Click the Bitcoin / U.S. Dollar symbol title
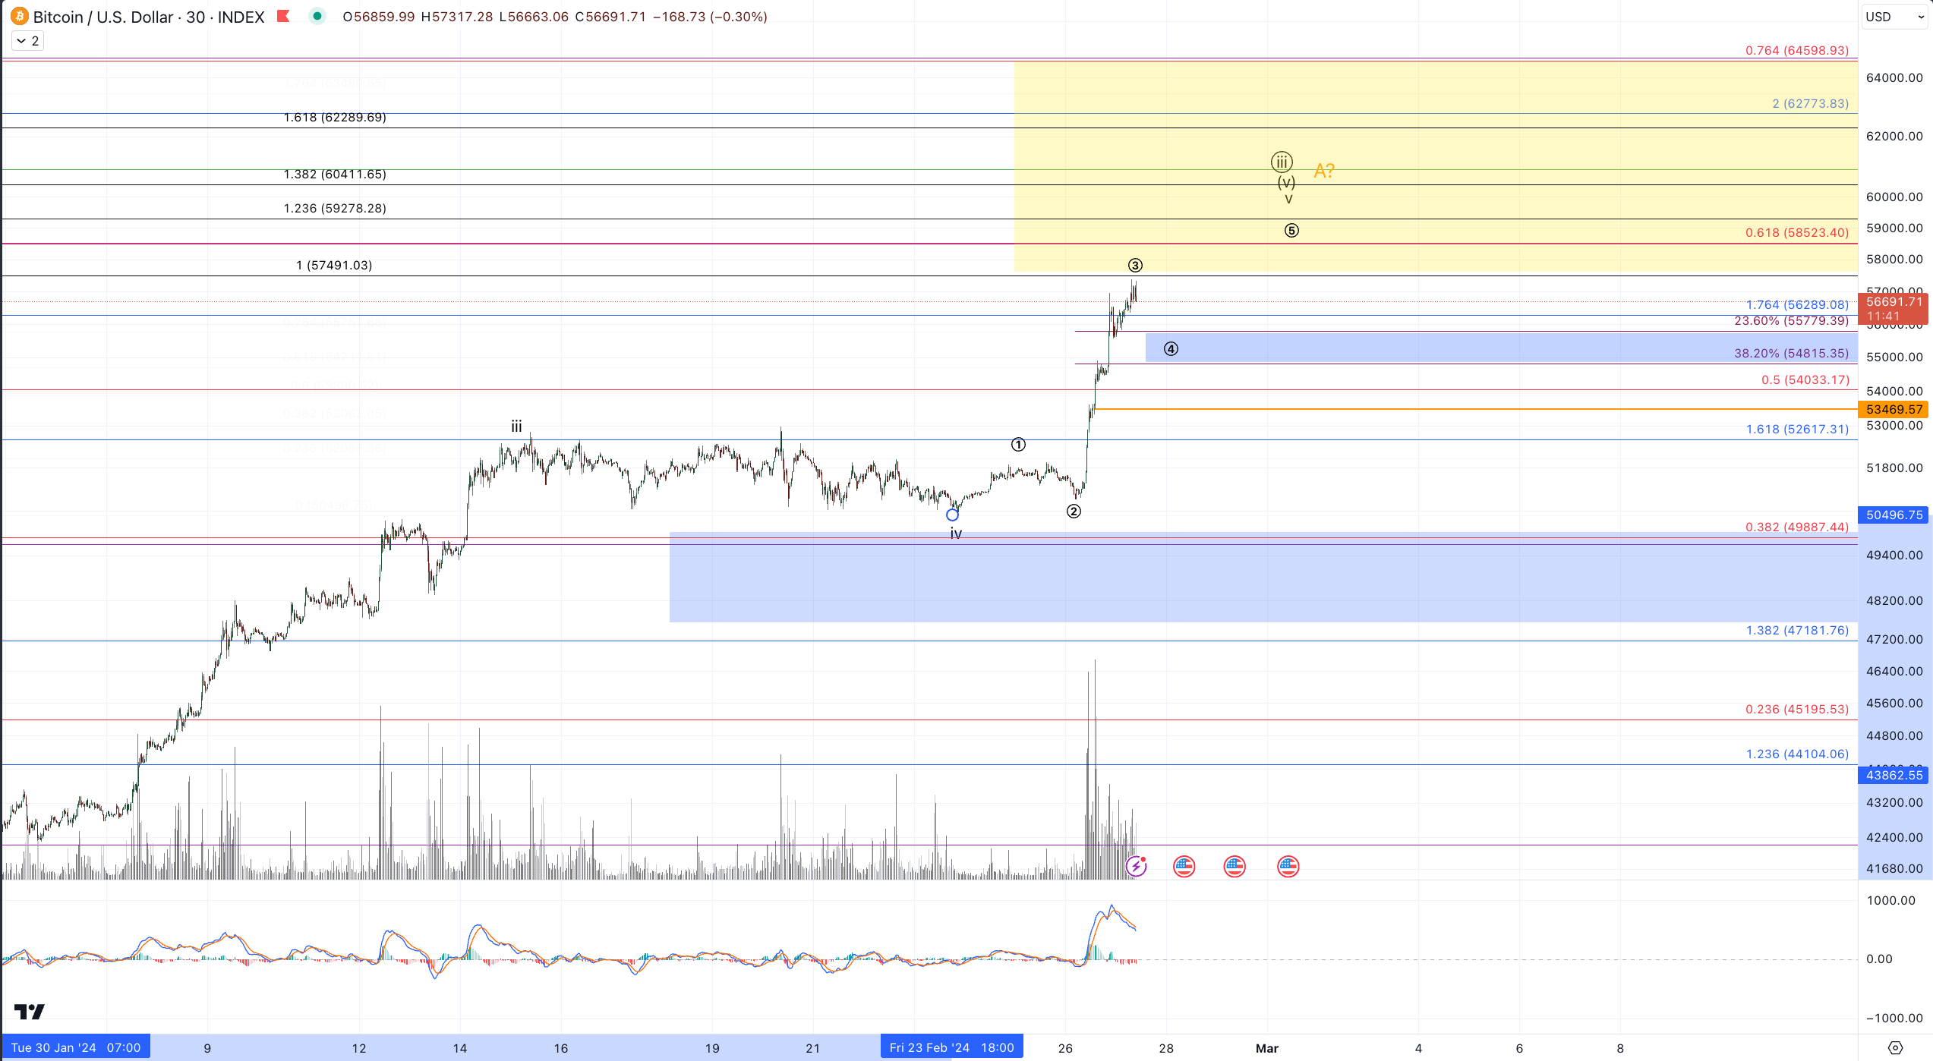 click(x=103, y=17)
